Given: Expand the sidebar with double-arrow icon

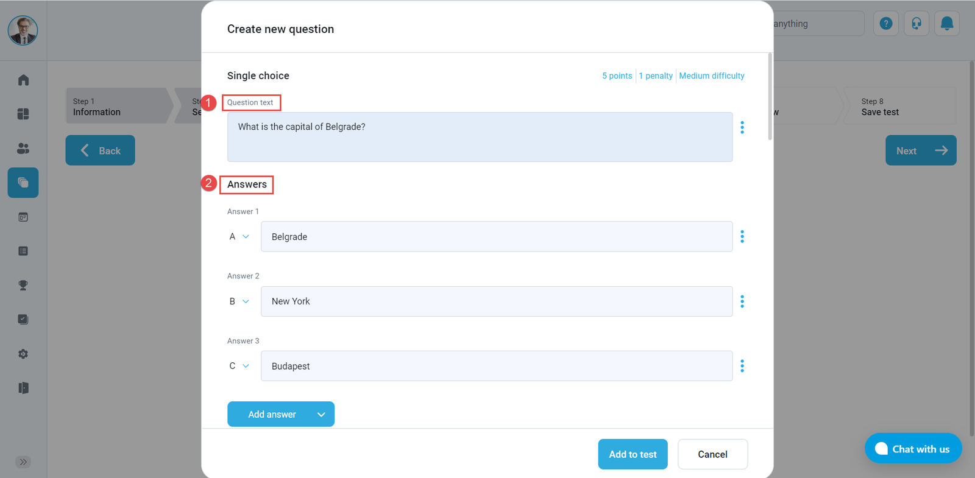Looking at the screenshot, I should (x=23, y=462).
